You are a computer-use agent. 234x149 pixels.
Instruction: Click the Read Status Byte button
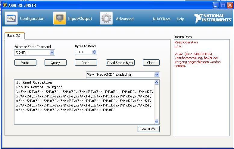pos(120,63)
